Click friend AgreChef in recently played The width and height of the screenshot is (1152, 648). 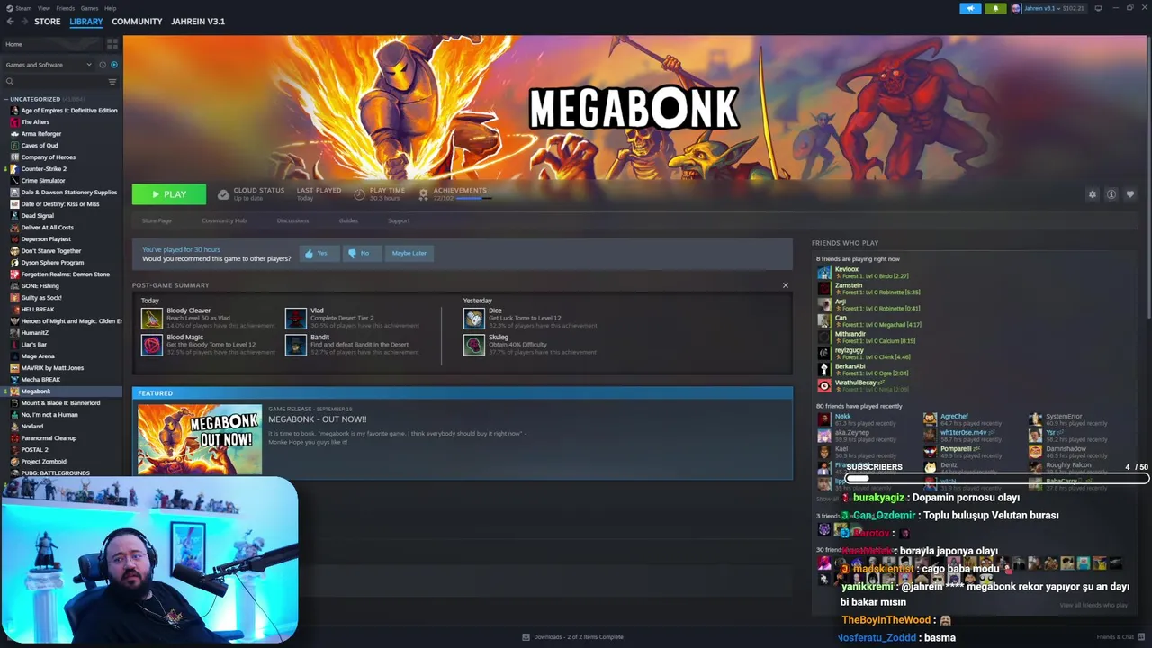(954, 417)
